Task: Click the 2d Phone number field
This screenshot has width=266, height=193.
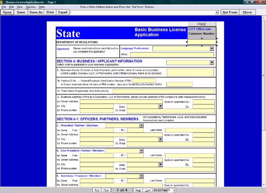Action: [x=97, y=111]
